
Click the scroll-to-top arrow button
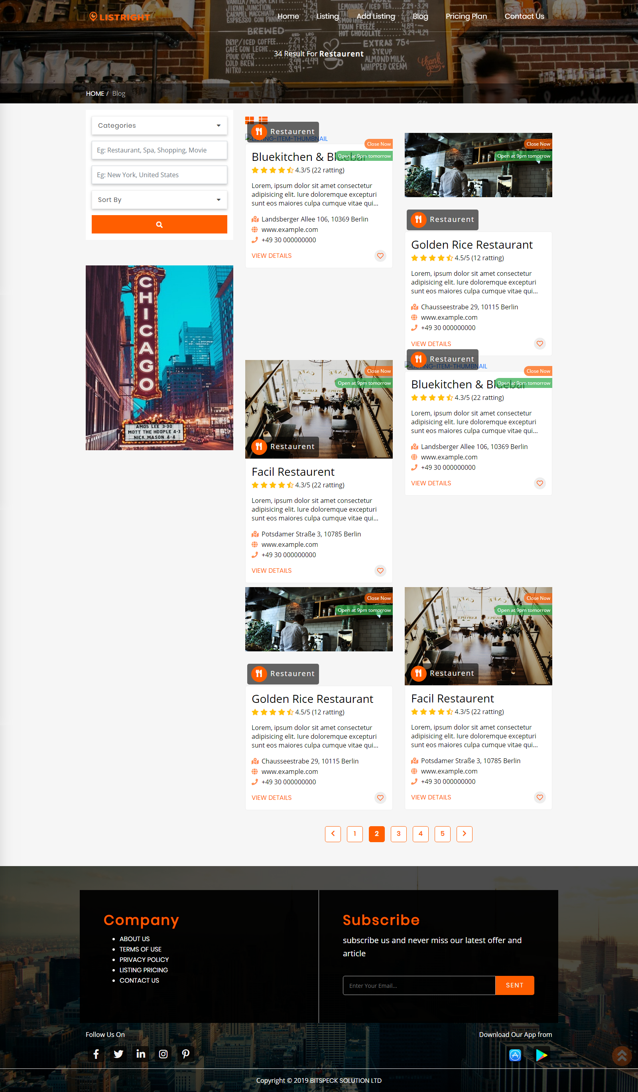tap(622, 1056)
